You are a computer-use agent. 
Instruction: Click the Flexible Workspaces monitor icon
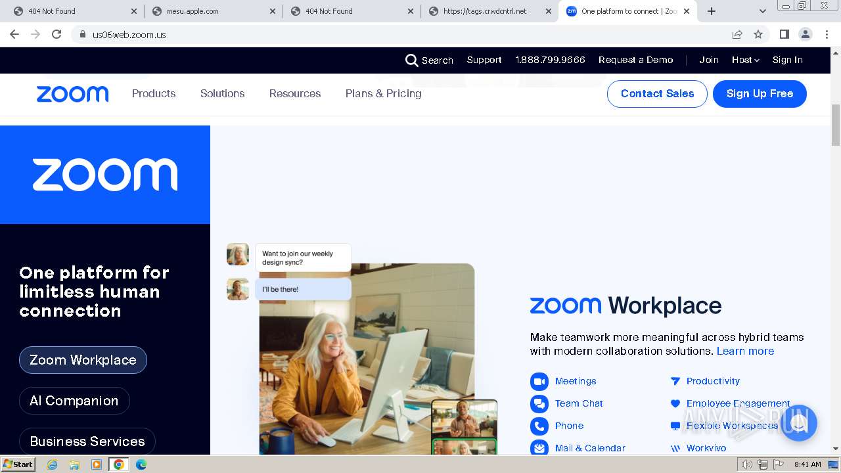coord(675,426)
